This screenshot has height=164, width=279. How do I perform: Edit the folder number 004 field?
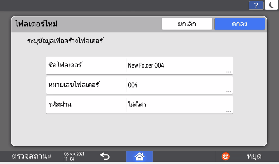[x=174, y=85]
